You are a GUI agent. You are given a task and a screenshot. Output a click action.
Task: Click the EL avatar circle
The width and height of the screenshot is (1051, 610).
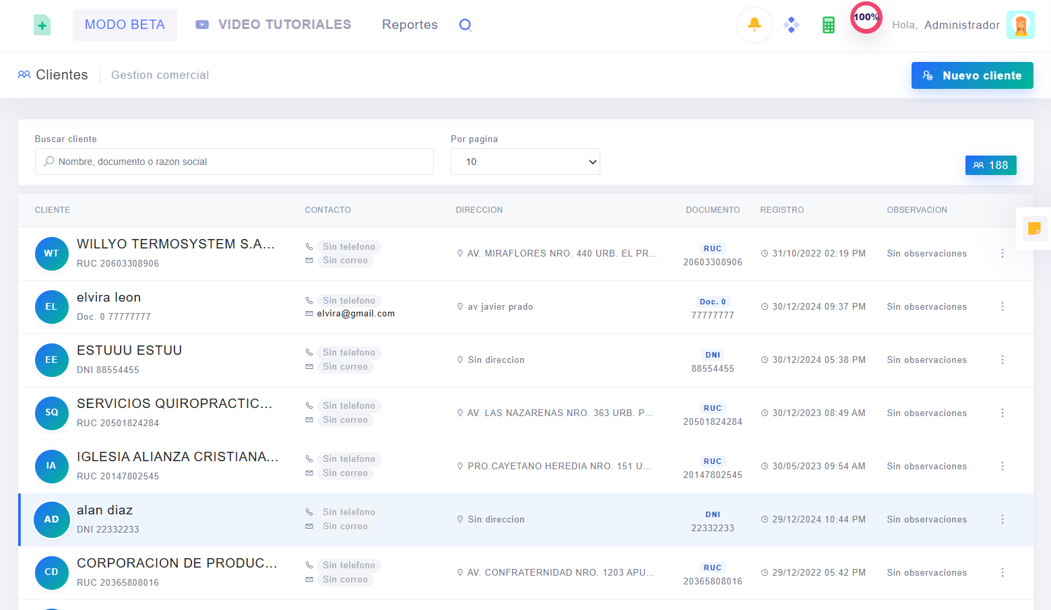point(52,307)
